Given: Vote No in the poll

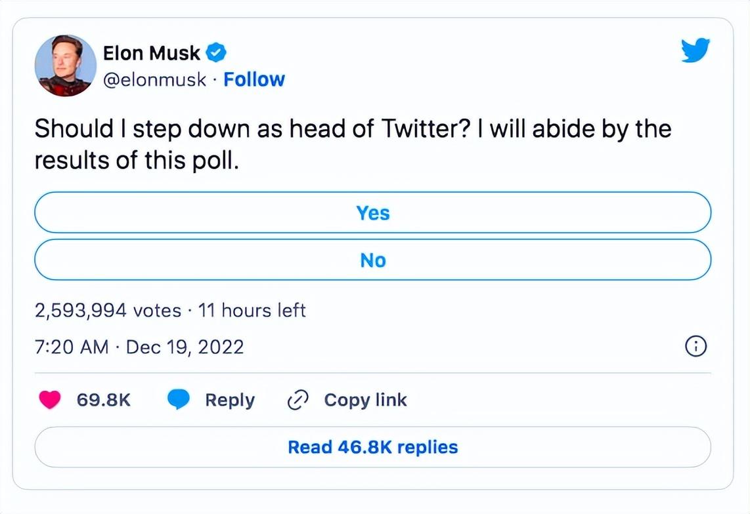Looking at the screenshot, I should [x=372, y=260].
